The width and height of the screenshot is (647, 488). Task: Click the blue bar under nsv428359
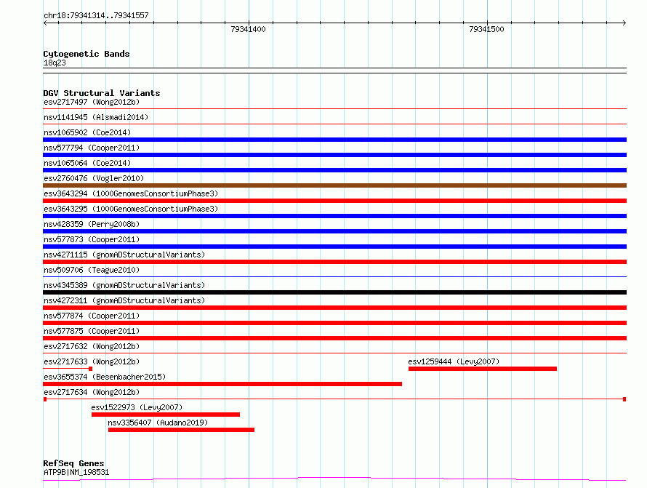tap(334, 231)
